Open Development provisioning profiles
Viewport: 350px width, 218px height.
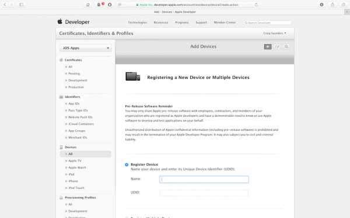click(78, 211)
